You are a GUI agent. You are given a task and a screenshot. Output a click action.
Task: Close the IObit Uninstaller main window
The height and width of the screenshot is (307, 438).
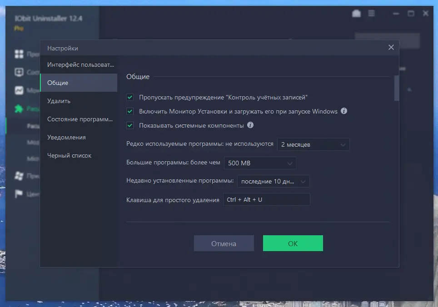(x=425, y=13)
